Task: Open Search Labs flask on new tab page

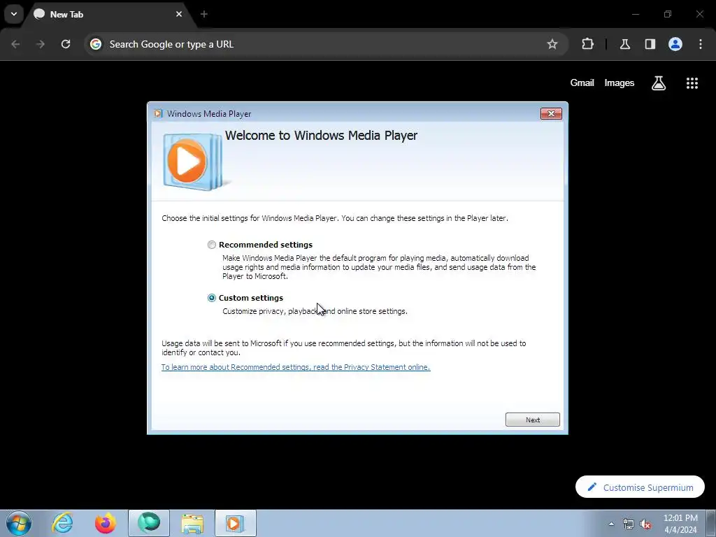Action: click(x=659, y=83)
